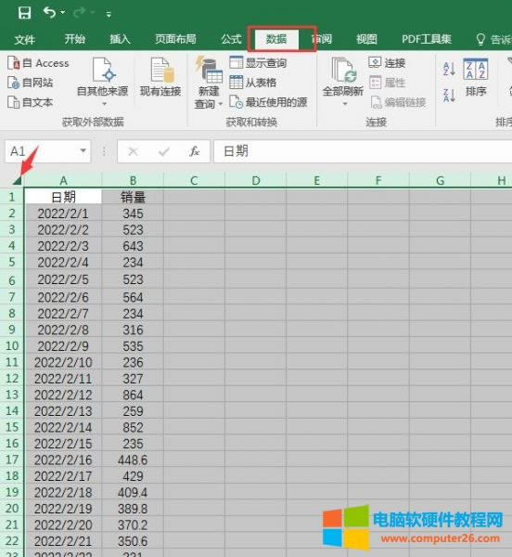Open the PDF工具集 ribbon tab

pyautogui.click(x=427, y=39)
